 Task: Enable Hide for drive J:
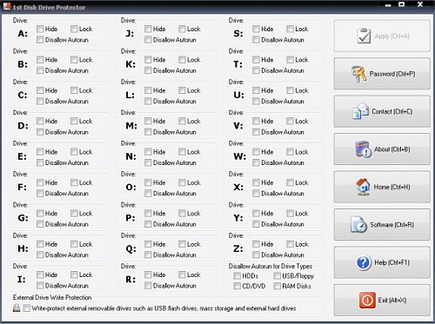coord(148,29)
